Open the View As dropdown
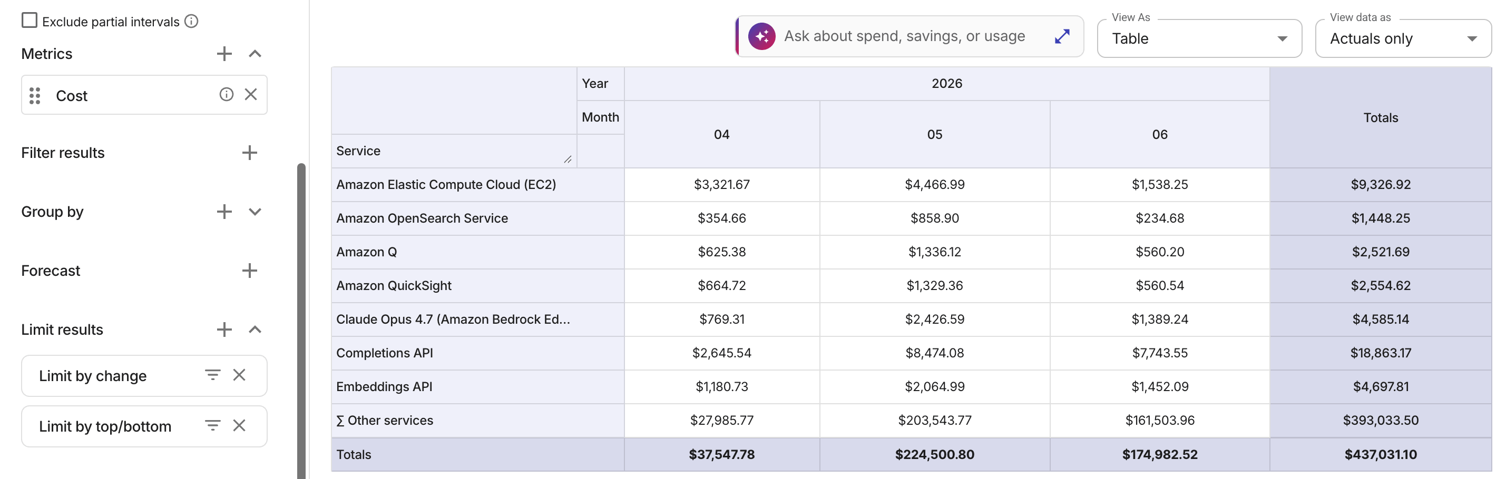The width and height of the screenshot is (1506, 479). tap(1200, 38)
